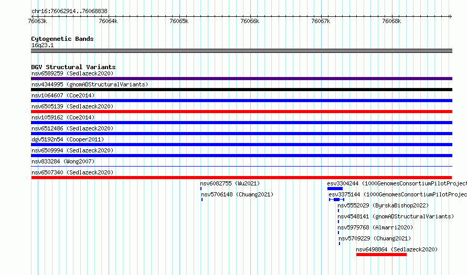The image size is (467, 275).
Task: Click the nsv4548141 gnomAD small marker
Action: pos(338,222)
